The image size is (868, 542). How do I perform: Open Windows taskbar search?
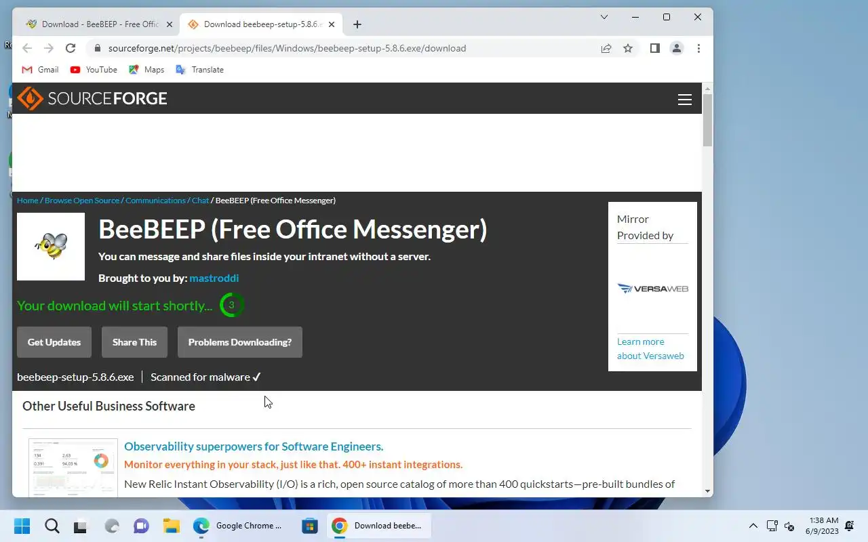point(52,526)
